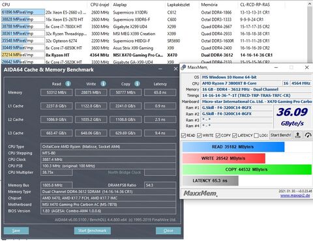
Task: Open the www.maxxpi2.de link
Action: [x=295, y=195]
